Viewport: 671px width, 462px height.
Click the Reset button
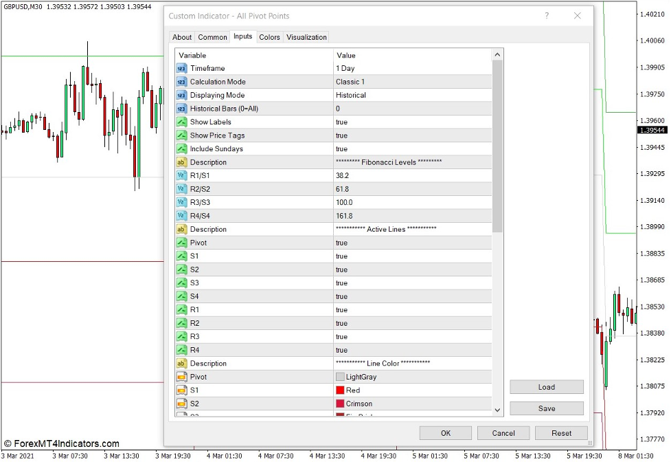561,433
